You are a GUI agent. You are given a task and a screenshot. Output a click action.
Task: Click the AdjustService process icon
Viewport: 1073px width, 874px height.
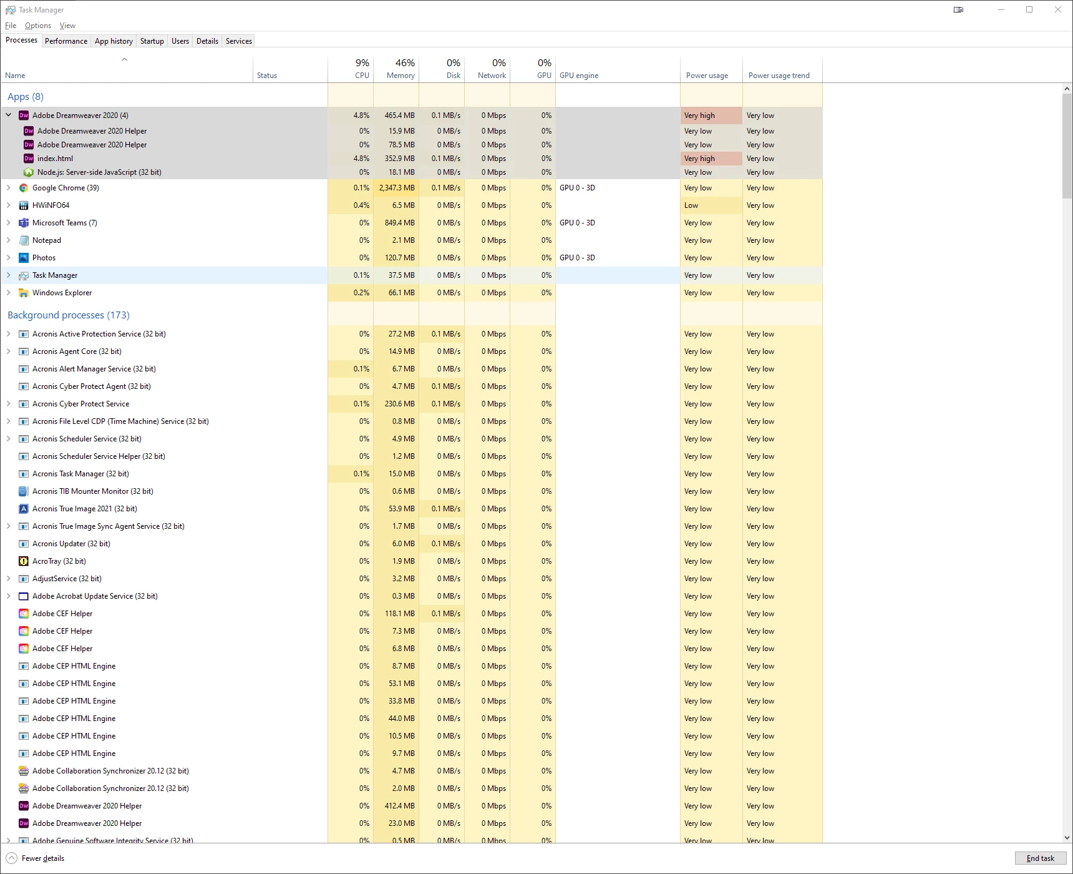point(24,579)
